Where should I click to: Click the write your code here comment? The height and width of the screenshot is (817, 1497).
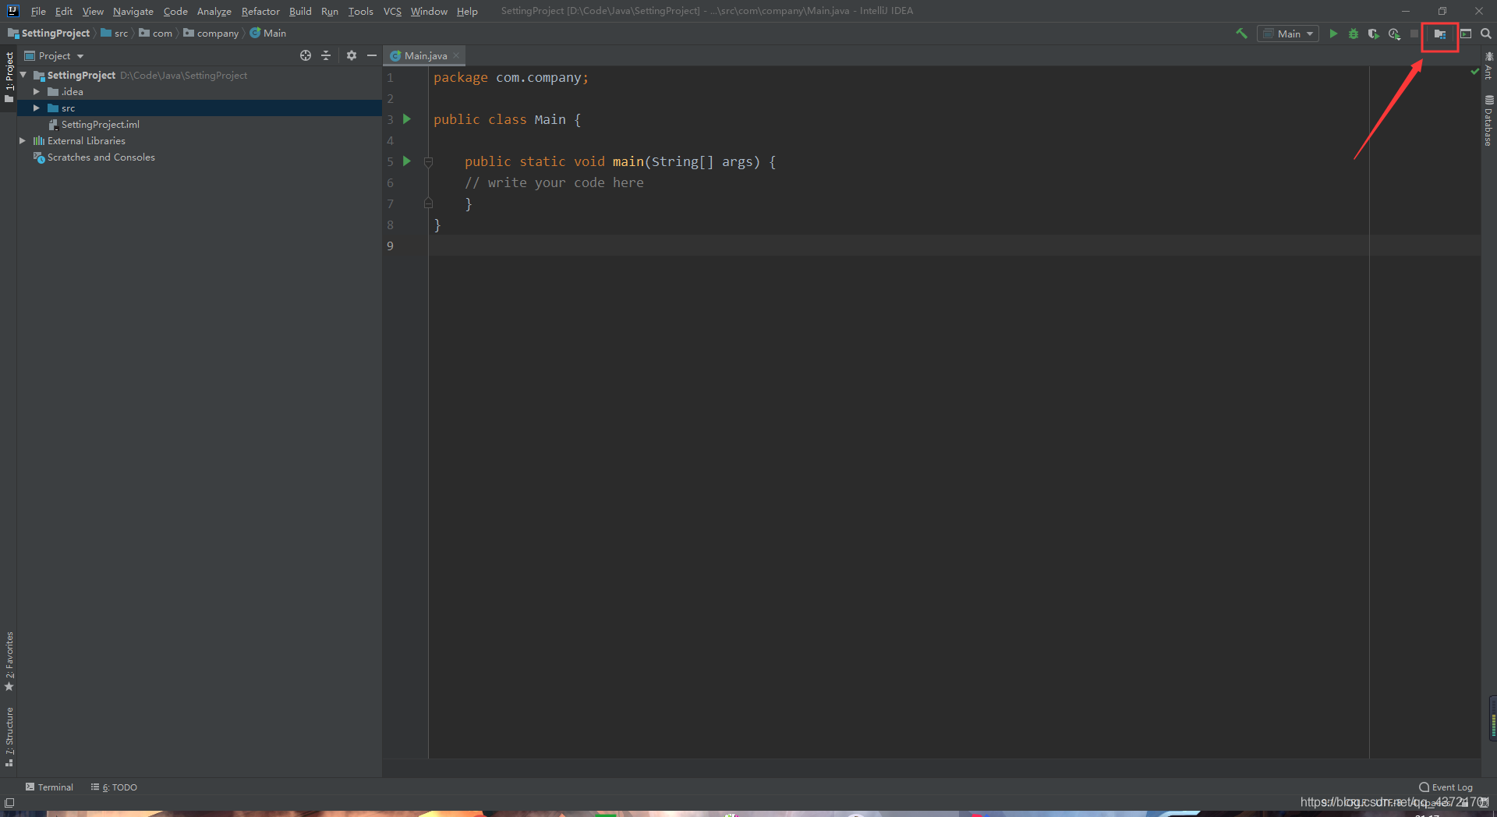pos(554,182)
